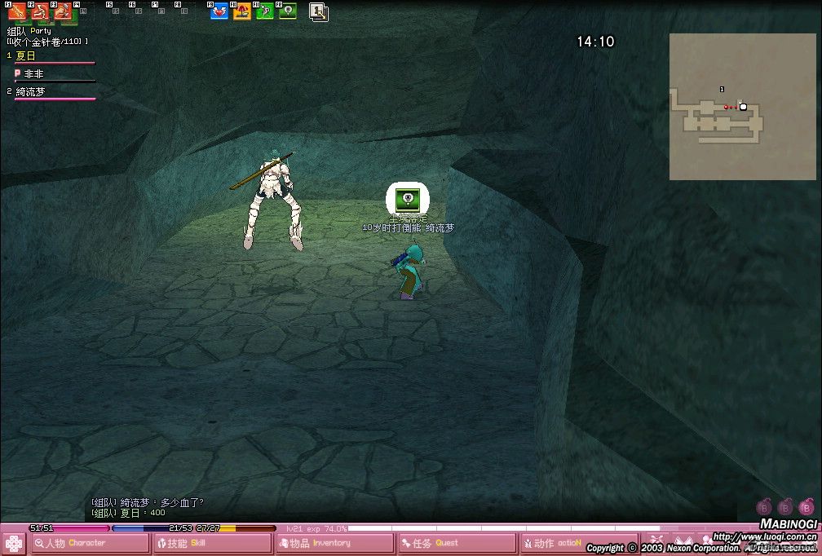Activate the F2 skill hotkey icon
Image resolution: width=822 pixels, height=556 pixels.
pyautogui.click(x=40, y=11)
